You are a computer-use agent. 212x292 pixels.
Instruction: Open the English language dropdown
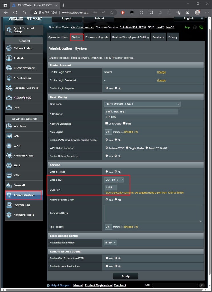tap(189, 18)
